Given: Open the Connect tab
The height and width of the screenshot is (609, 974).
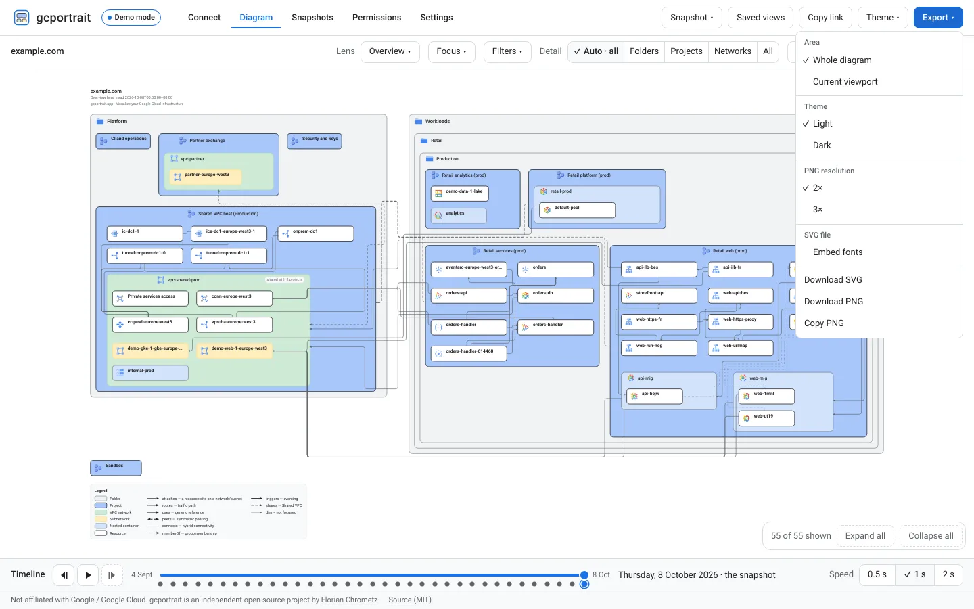Looking at the screenshot, I should [x=204, y=18].
